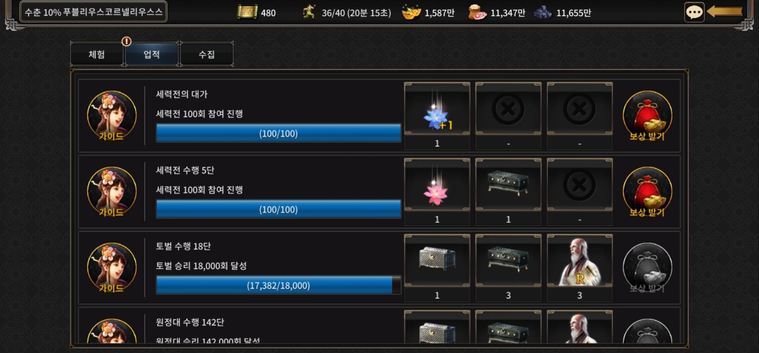Tap the pink lotus reward item

(437, 185)
